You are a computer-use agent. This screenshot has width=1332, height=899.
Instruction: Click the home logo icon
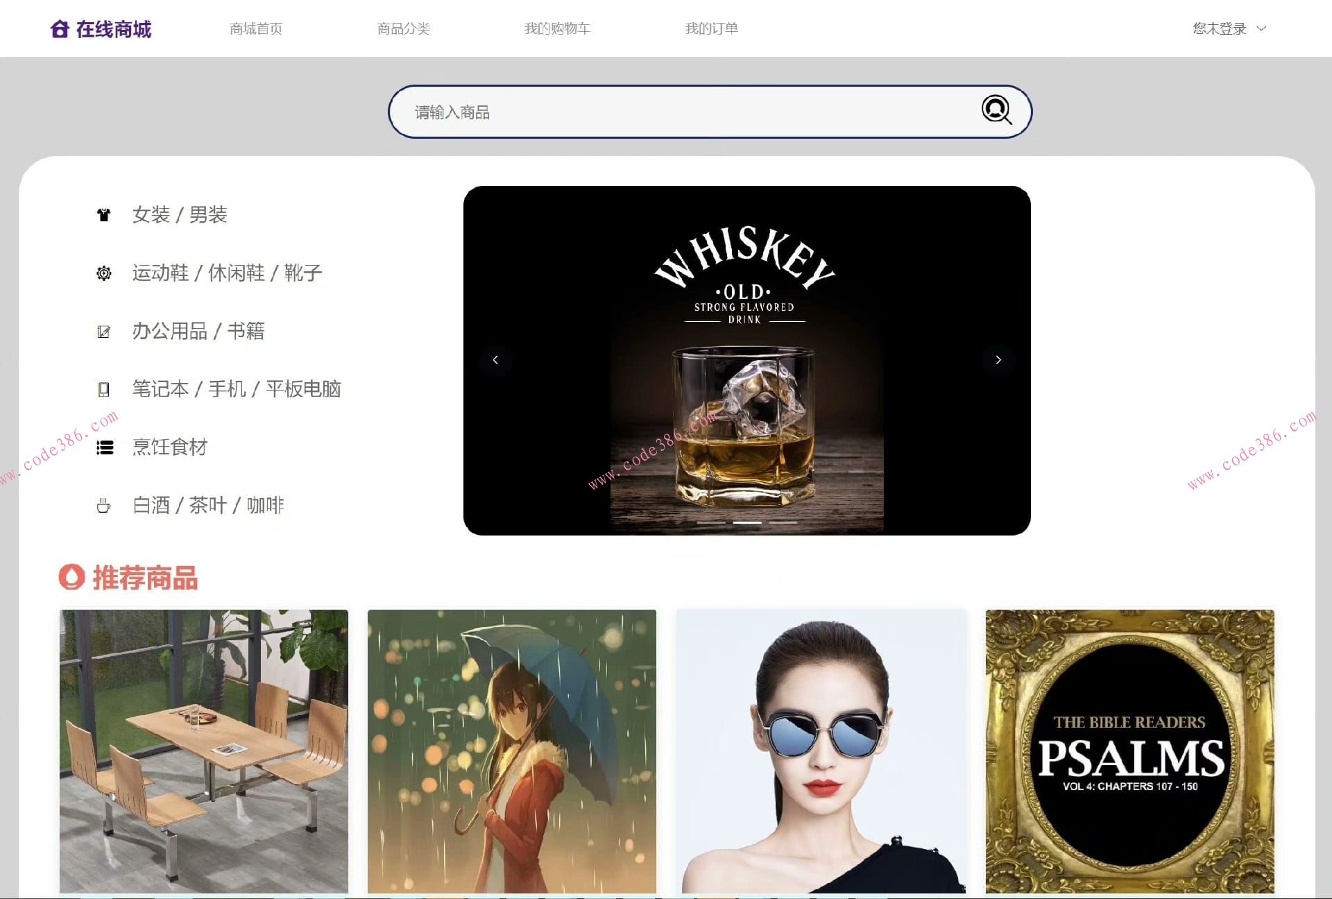click(x=60, y=29)
